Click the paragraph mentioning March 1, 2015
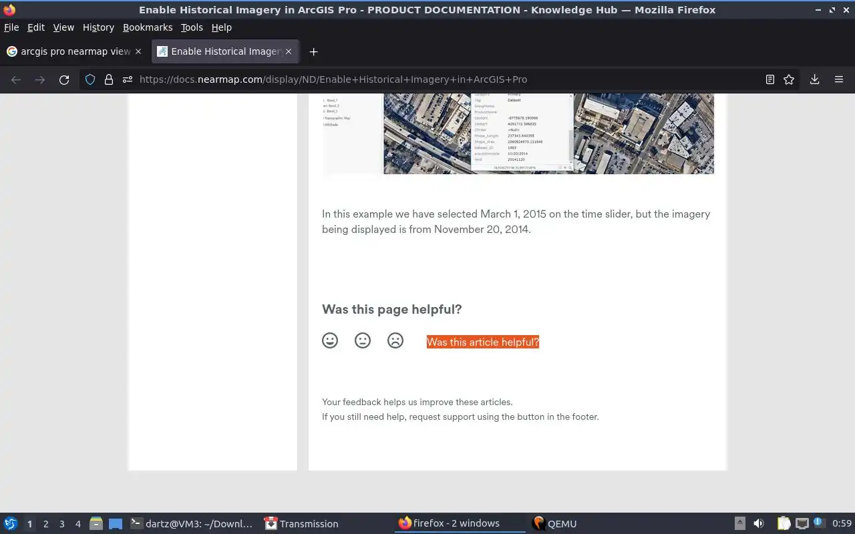The width and height of the screenshot is (855, 534). pos(516,222)
